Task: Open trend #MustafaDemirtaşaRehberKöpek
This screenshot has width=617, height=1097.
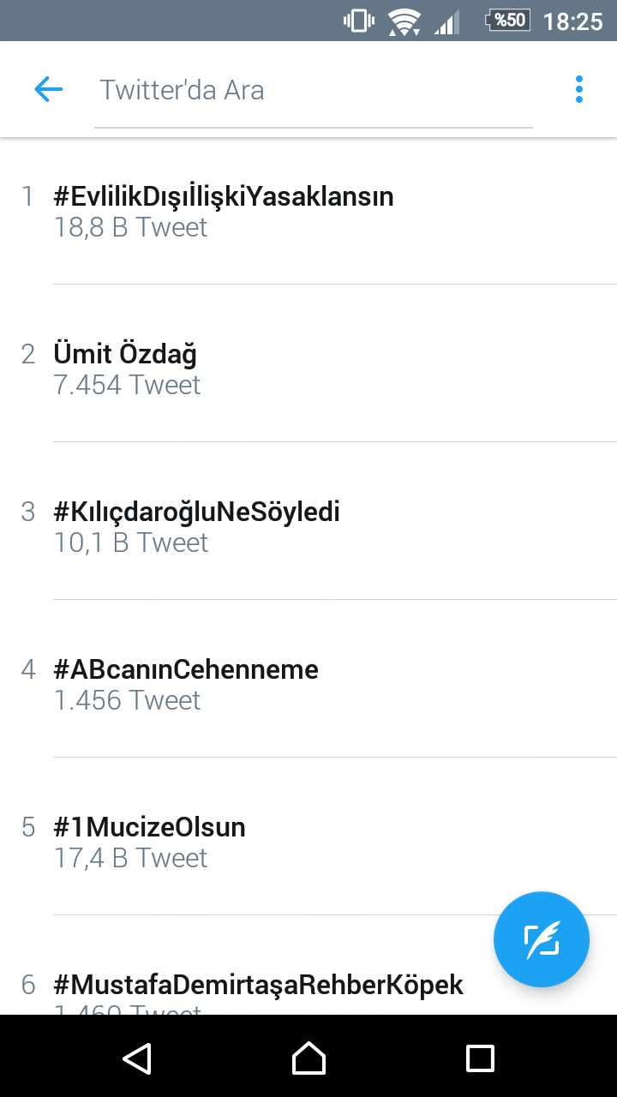Action: click(259, 985)
